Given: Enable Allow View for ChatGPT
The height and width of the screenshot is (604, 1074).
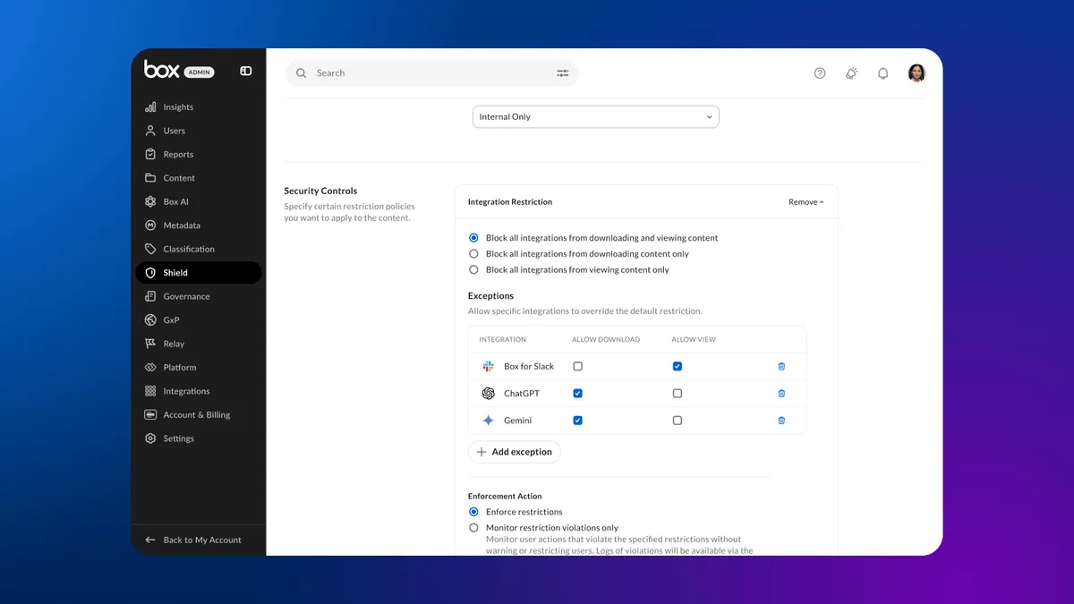Looking at the screenshot, I should click(678, 393).
